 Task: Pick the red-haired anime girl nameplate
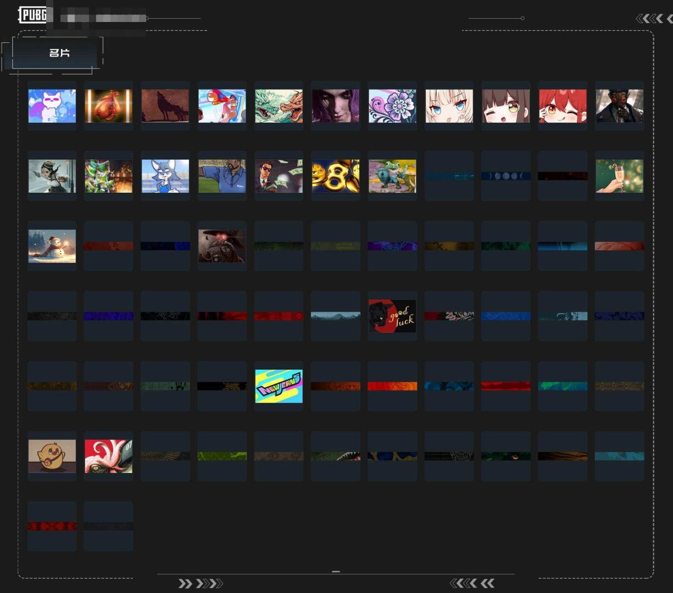click(x=563, y=106)
